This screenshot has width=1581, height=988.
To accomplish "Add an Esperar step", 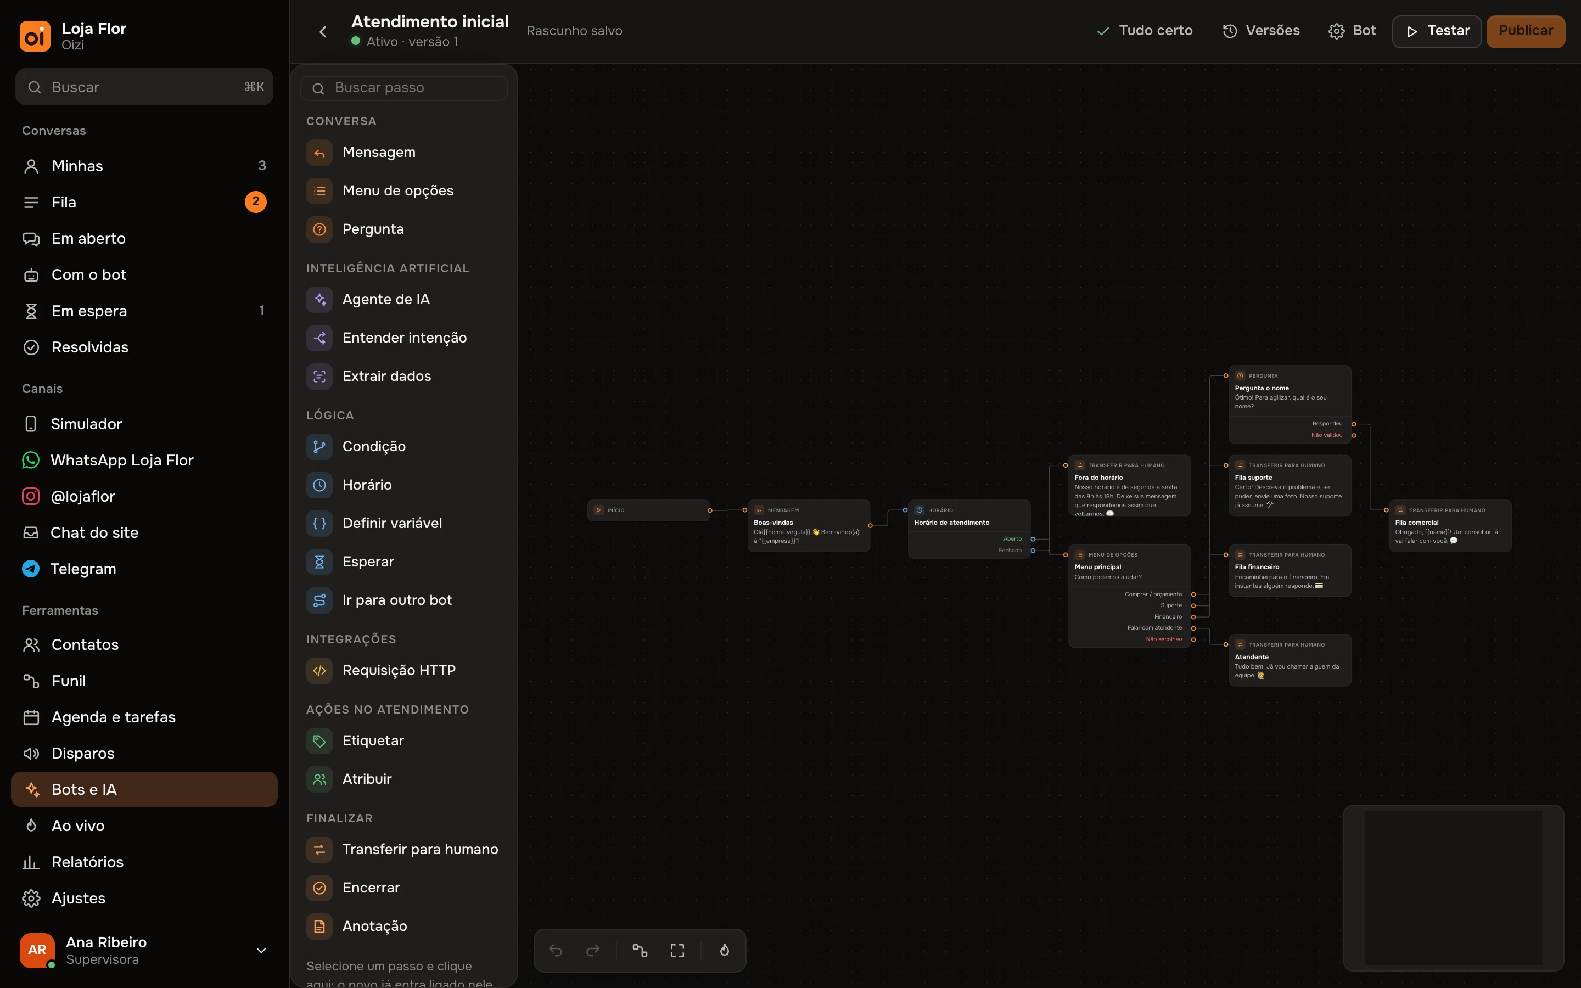I will click(403, 562).
